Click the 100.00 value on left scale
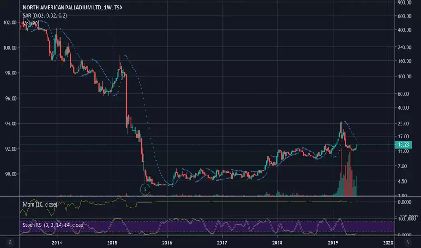Viewport: 421px width, 248px height. pos(10,48)
